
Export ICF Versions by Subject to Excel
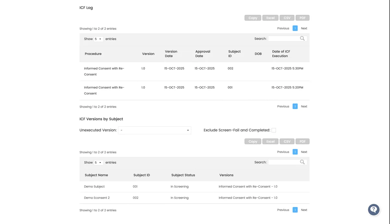click(270, 141)
